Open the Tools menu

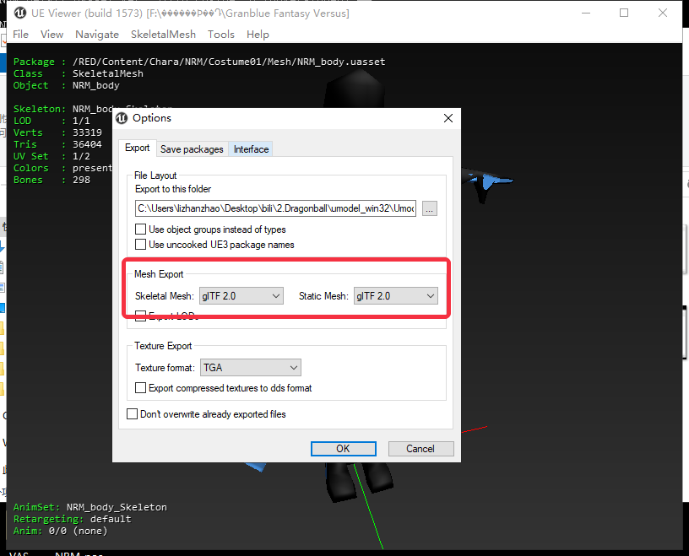(x=221, y=35)
